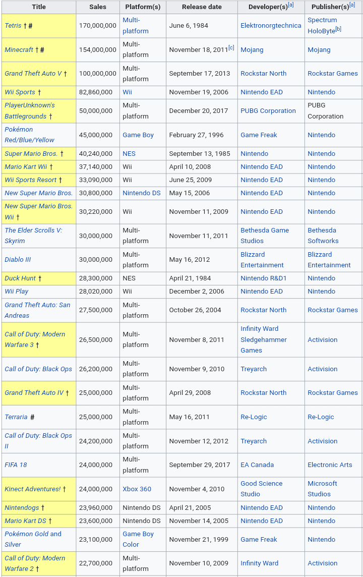This screenshot has width=363, height=577.
Task: Click the Electronic Arts publisher link
Action: click(x=330, y=465)
